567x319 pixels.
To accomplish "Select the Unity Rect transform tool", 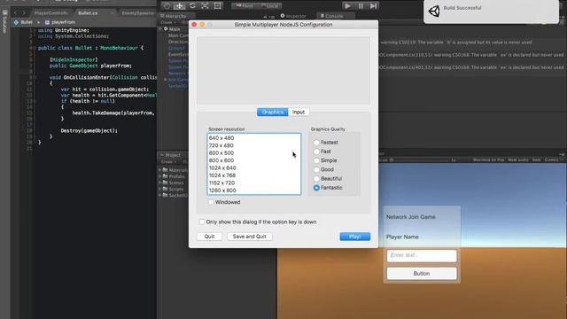I will pos(218,6).
